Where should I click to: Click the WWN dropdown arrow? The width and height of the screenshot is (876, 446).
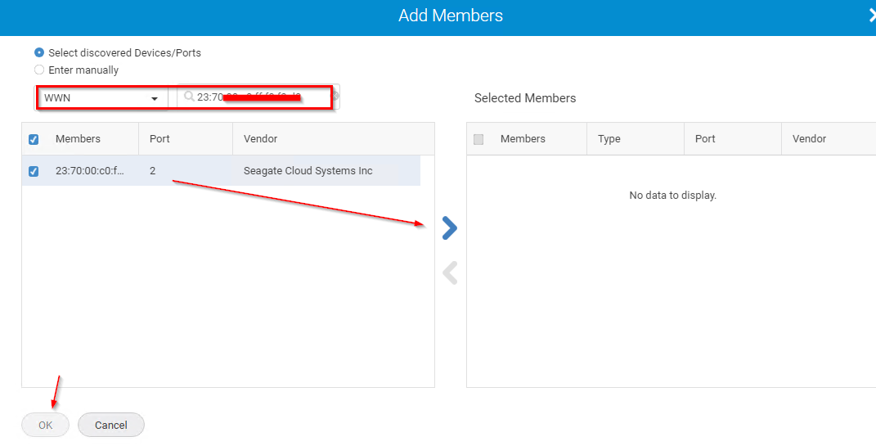(155, 98)
